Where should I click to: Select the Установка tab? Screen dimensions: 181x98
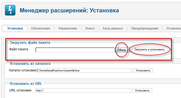[15, 28]
